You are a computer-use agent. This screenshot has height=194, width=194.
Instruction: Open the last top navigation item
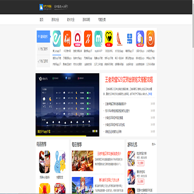[x=102, y=19]
